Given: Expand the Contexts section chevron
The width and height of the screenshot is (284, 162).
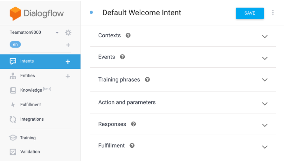Looking at the screenshot, I should tap(264, 36).
